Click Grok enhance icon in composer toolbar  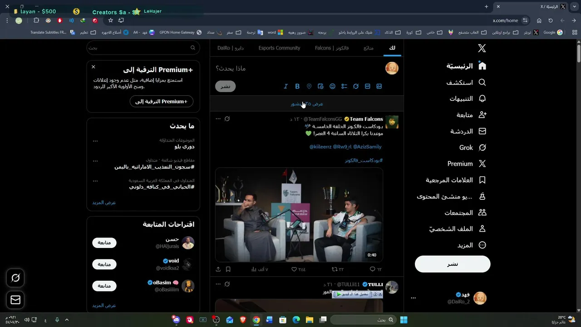356,86
